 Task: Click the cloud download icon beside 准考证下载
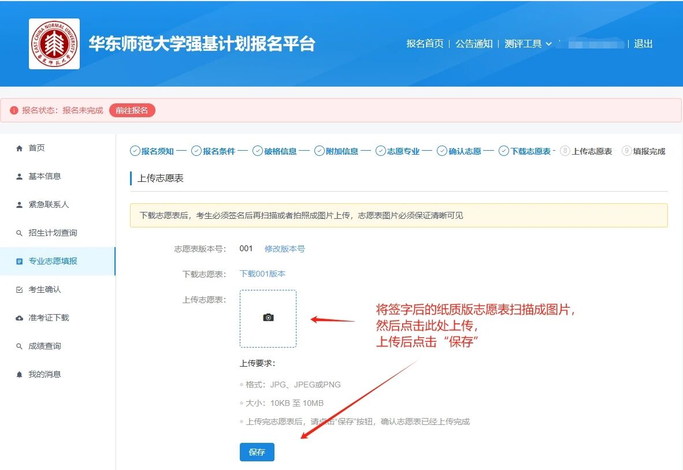[20, 318]
